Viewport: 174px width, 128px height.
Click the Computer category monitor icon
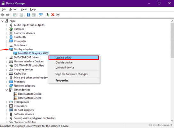pyautogui.click(x=11, y=41)
